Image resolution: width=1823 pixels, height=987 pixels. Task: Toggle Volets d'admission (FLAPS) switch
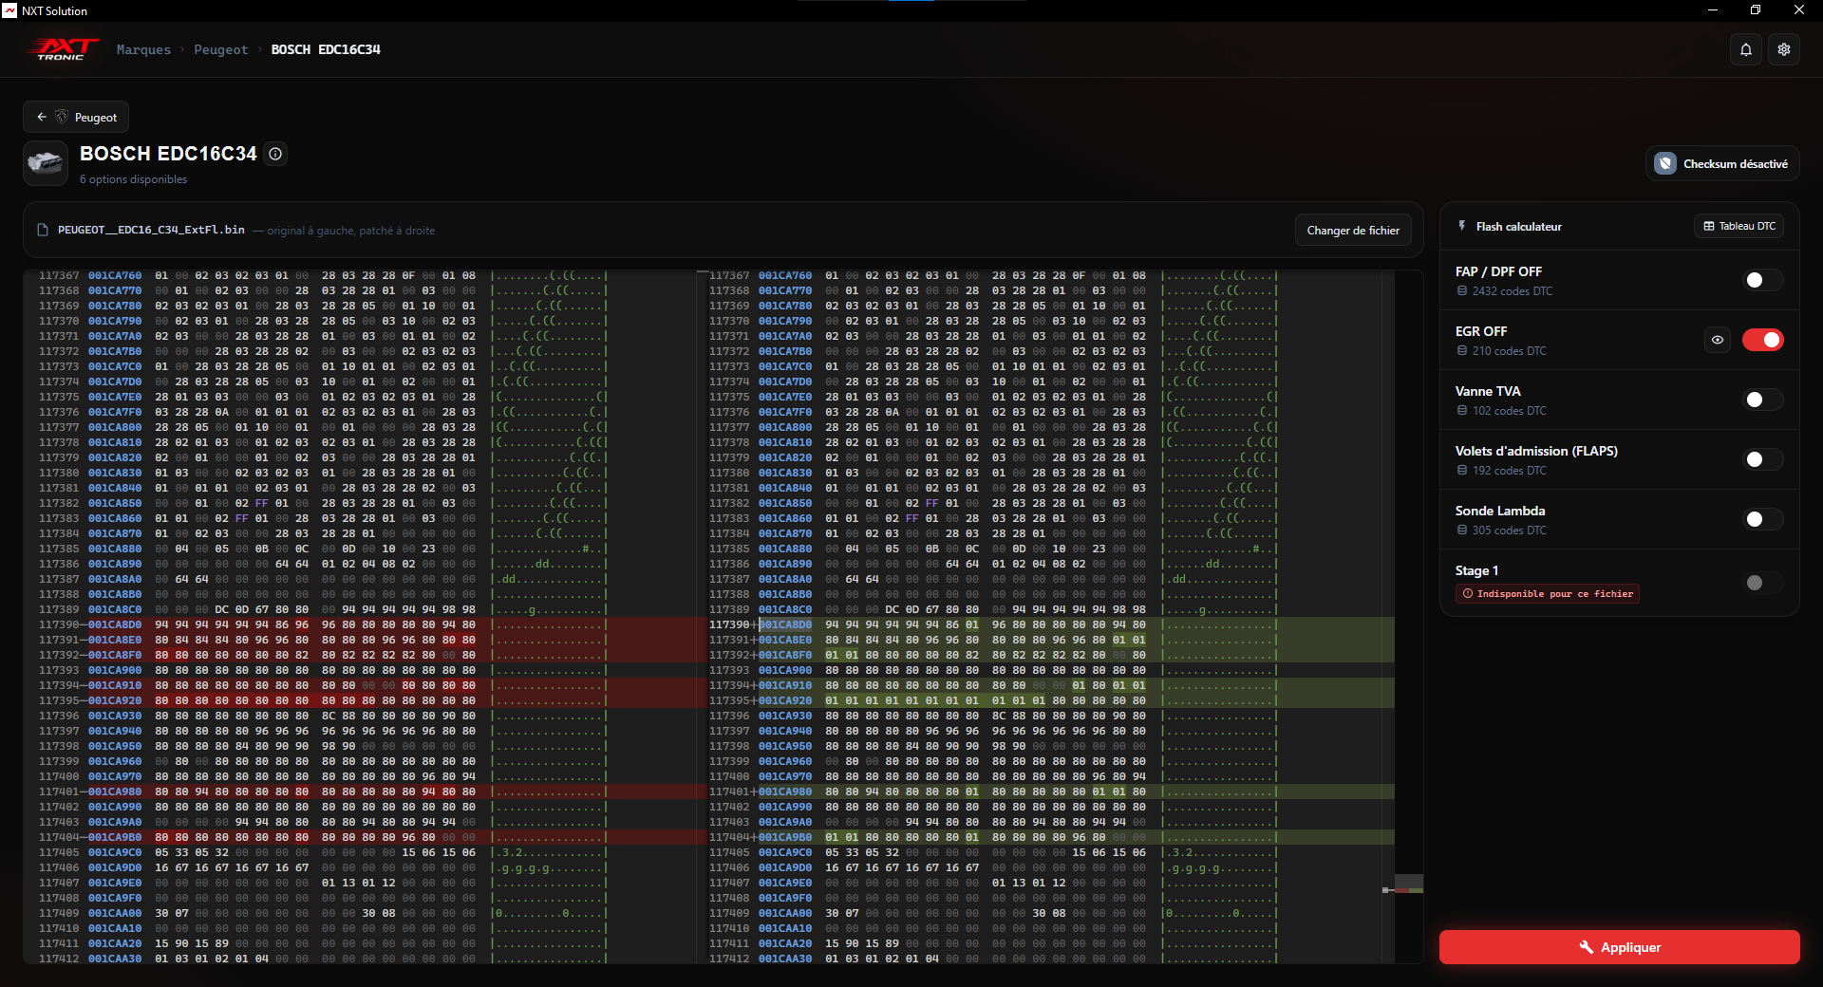point(1763,459)
